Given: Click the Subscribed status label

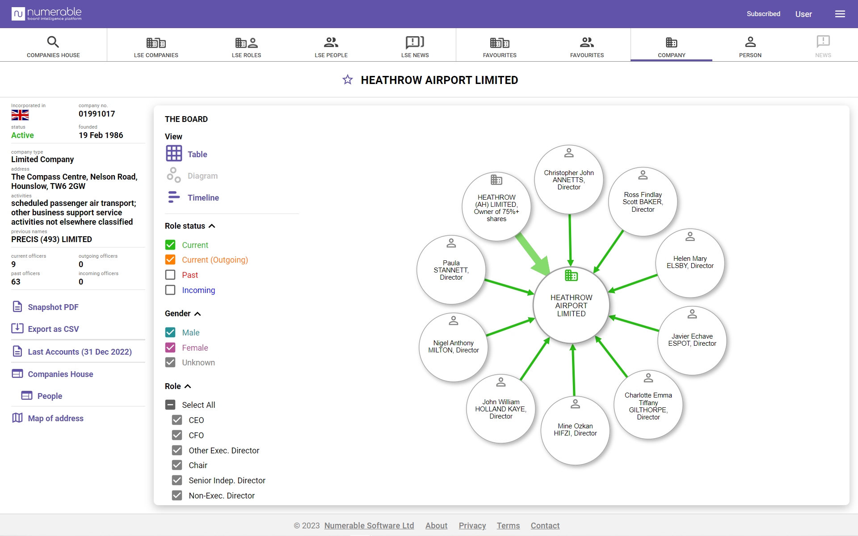Looking at the screenshot, I should click(763, 14).
